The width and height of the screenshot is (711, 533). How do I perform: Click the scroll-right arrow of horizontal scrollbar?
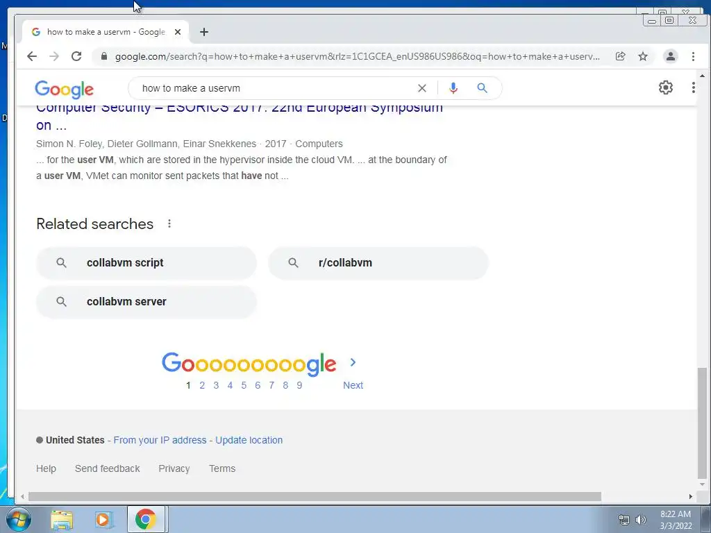691,497
